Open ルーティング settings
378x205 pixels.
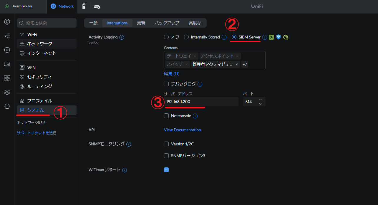47,86
